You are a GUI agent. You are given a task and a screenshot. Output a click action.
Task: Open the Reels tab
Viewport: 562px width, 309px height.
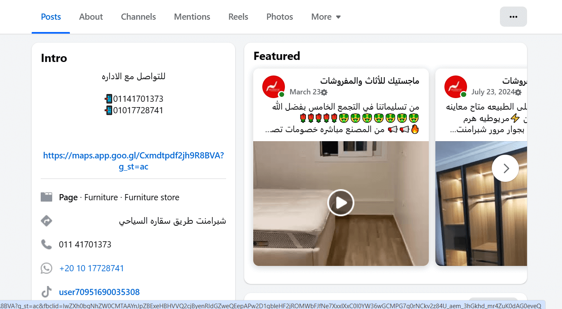tap(238, 16)
